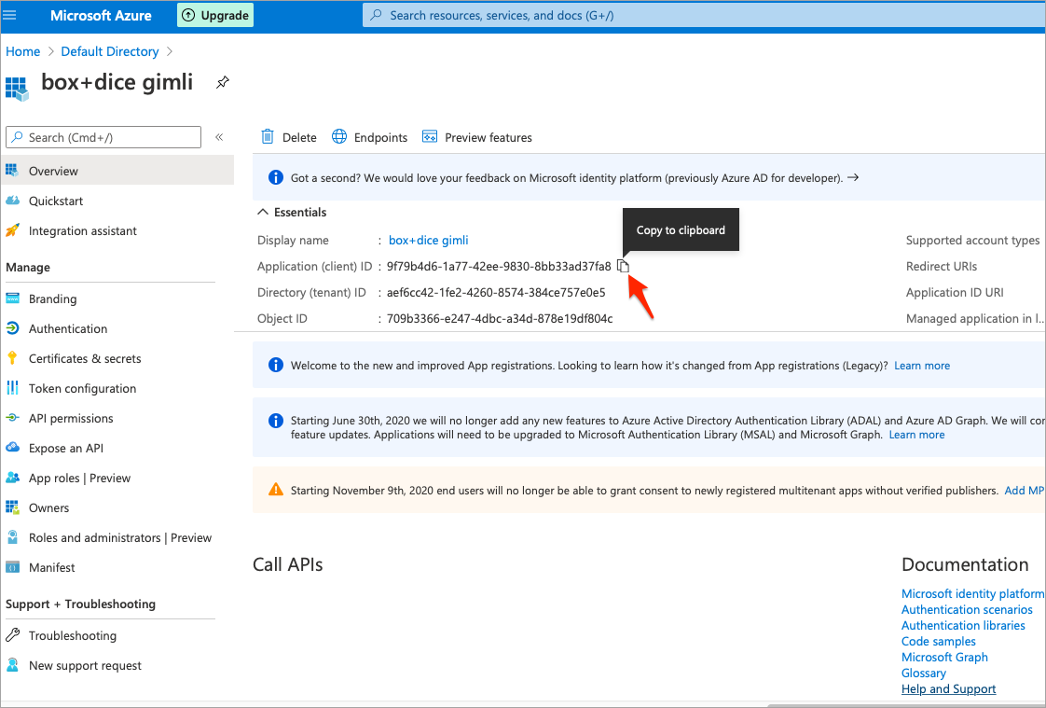1046x708 pixels.
Task: Click the Microsoft Azure logo text
Action: point(101,15)
